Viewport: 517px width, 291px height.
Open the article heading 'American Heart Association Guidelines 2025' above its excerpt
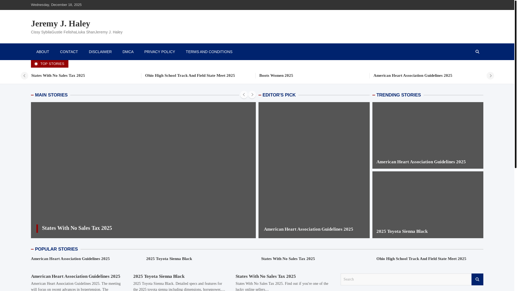[76, 276]
